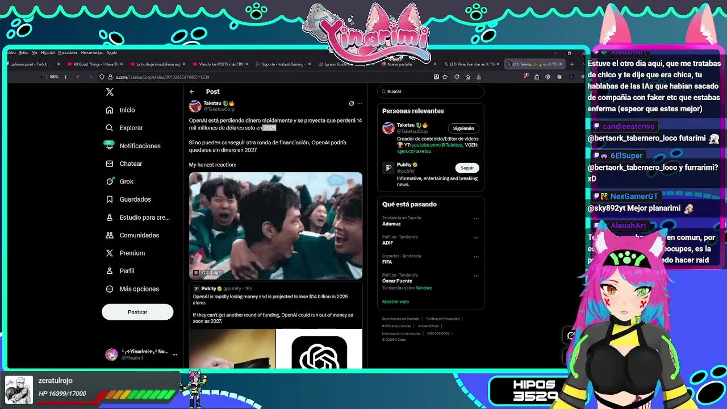
Task: Reload the page from the browser toolbar
Action: pyautogui.click(x=457, y=77)
